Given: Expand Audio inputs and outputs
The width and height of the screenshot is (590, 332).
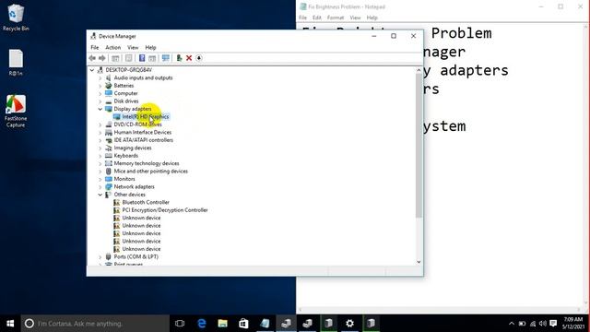Looking at the screenshot, I should [x=100, y=77].
